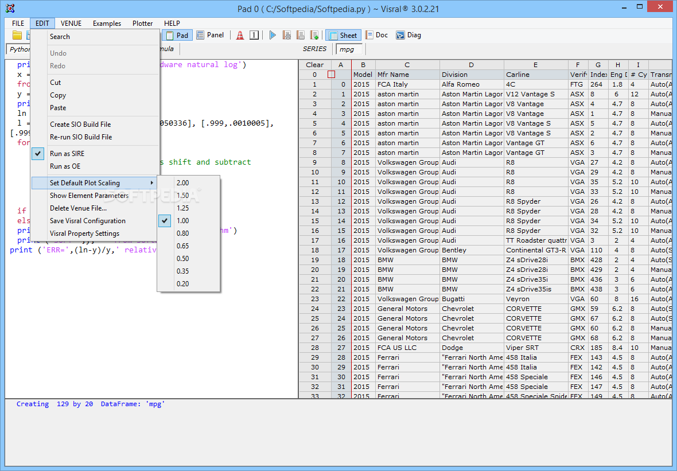Set plot scaling to 0.50
Viewport: 677px width, 471px height.
tap(182, 259)
